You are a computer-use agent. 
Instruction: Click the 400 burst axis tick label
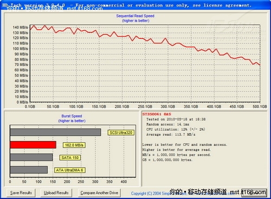point(124,182)
